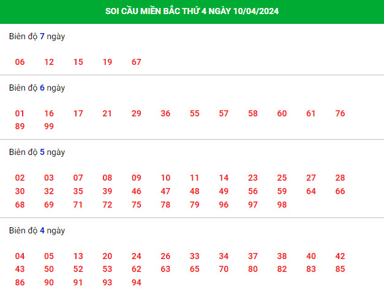Pick number 93 in the 4-day section

pyautogui.click(x=107, y=283)
